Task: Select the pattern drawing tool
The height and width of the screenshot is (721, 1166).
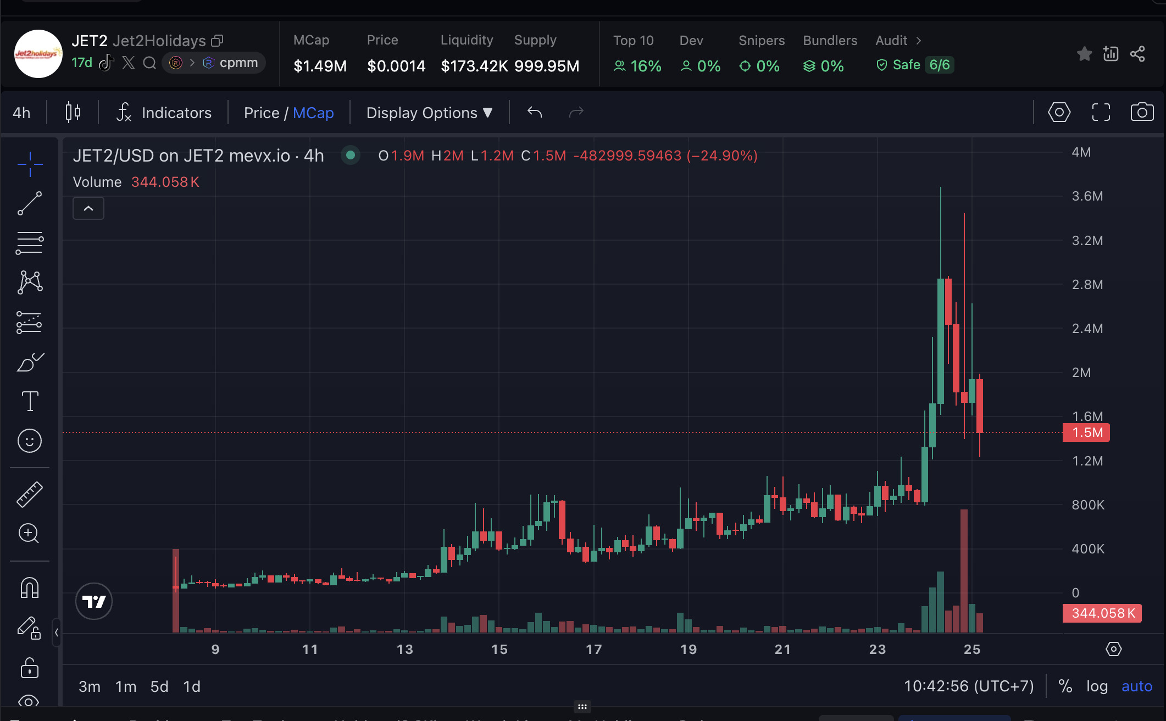Action: 30,282
